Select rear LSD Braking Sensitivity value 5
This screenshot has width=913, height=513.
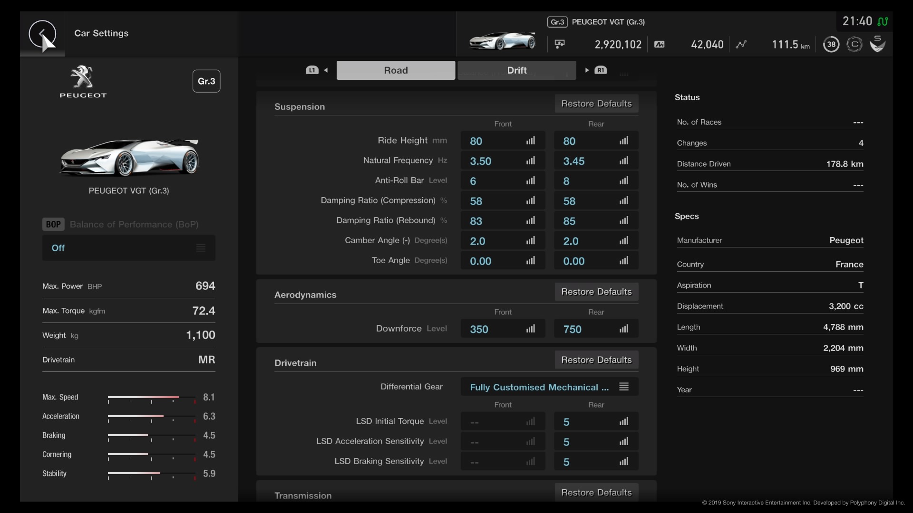pos(596,461)
